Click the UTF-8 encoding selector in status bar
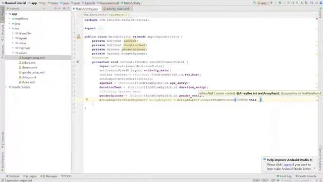The height and width of the screenshot is (182, 323). (275, 180)
